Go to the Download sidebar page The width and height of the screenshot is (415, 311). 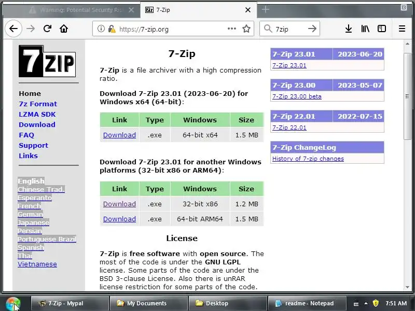point(37,124)
